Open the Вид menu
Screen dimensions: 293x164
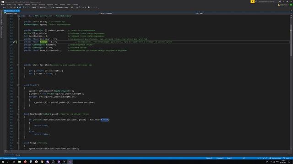coord(15,5)
